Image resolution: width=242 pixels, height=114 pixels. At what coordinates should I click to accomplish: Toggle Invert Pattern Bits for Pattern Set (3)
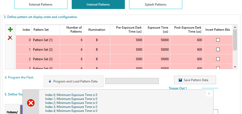point(218,59)
